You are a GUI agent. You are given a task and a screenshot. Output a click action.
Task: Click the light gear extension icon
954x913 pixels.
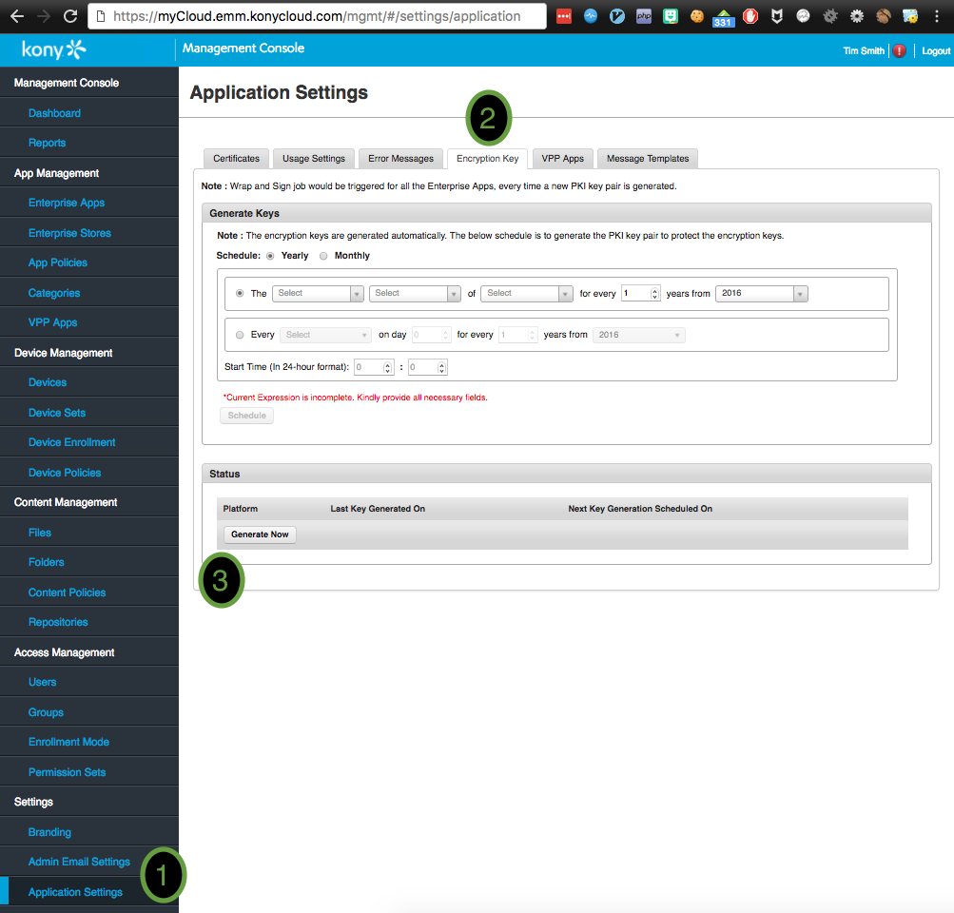coord(857,16)
